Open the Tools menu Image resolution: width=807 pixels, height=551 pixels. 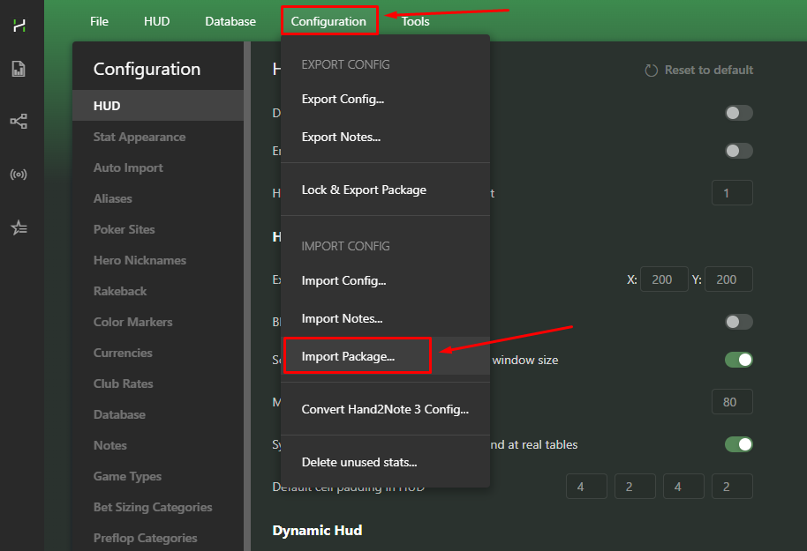[x=415, y=21]
